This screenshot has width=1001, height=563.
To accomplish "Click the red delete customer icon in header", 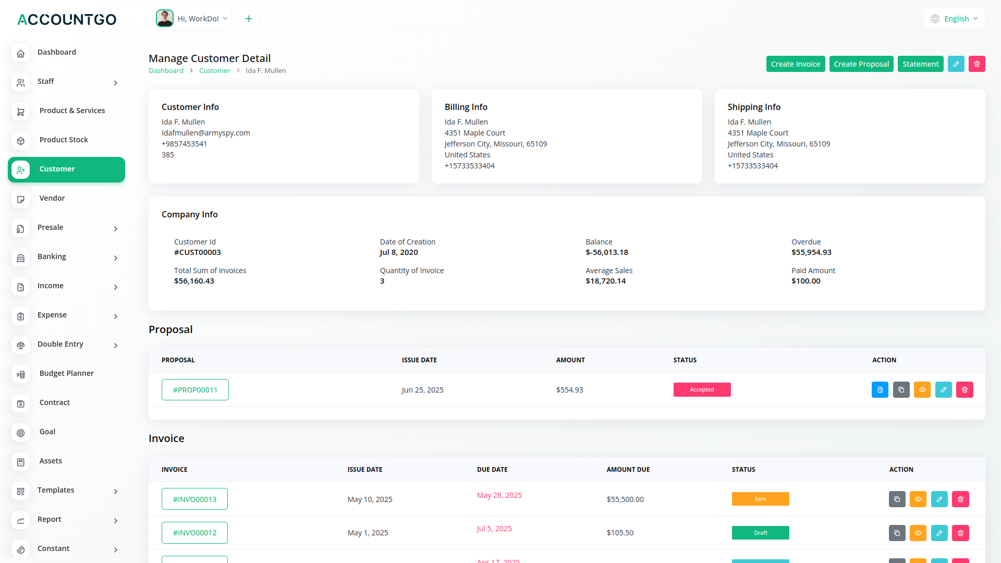I will click(x=976, y=64).
